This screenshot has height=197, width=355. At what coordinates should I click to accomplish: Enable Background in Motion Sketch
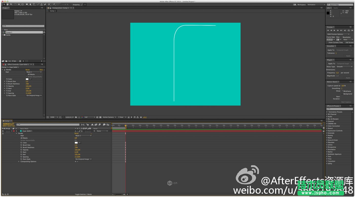(342, 94)
